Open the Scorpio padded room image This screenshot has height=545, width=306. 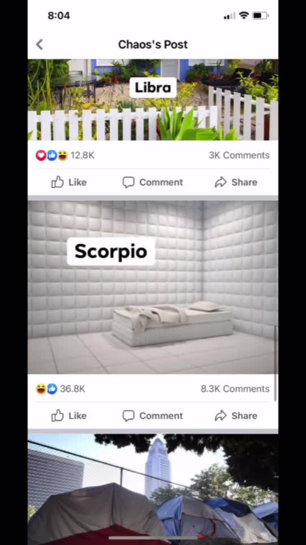tap(152, 287)
